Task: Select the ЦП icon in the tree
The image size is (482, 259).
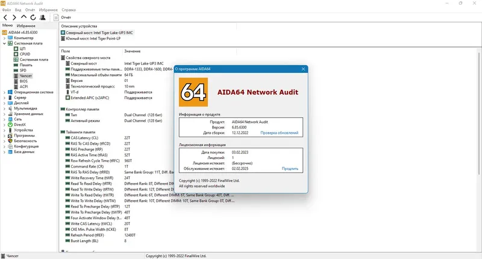Action: tap(16, 49)
